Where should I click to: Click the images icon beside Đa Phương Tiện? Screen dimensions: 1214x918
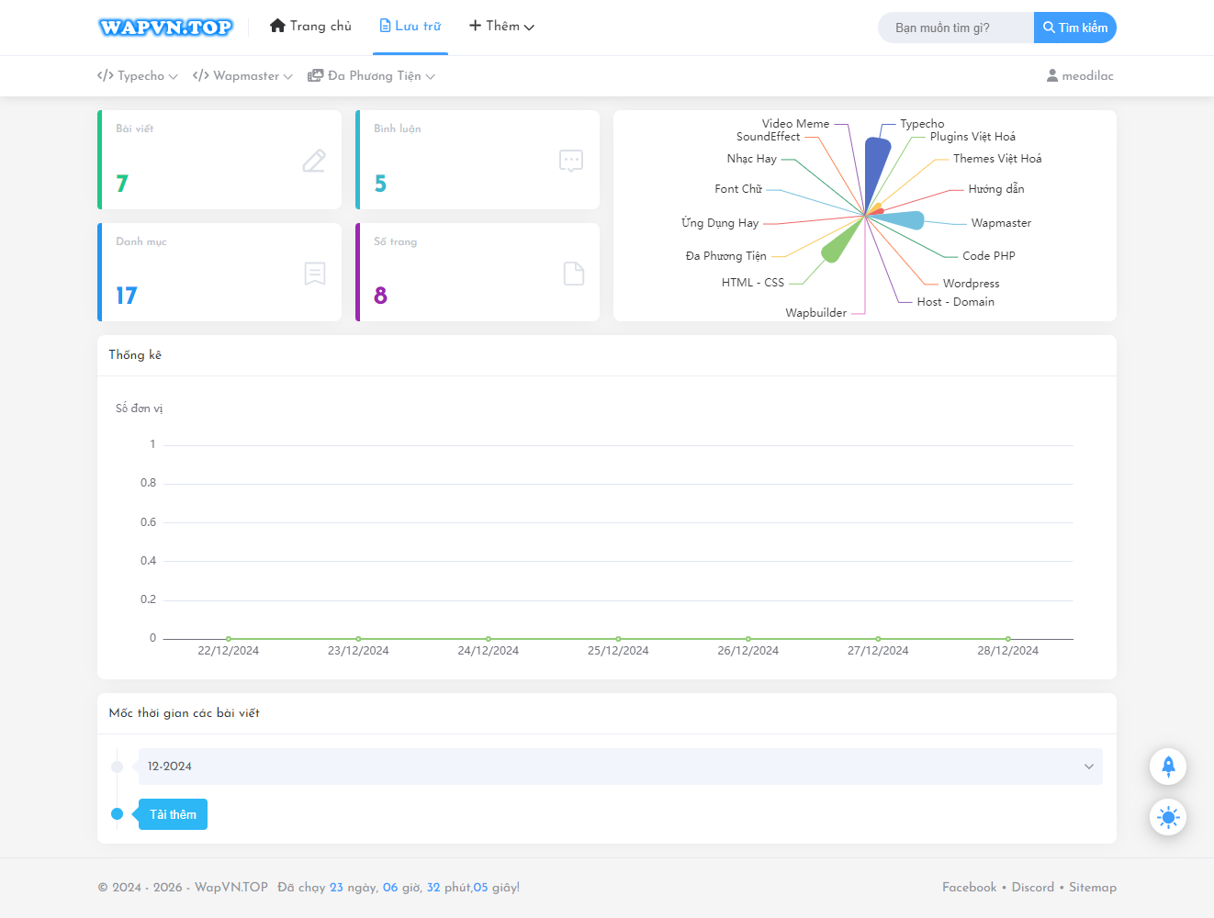[315, 75]
